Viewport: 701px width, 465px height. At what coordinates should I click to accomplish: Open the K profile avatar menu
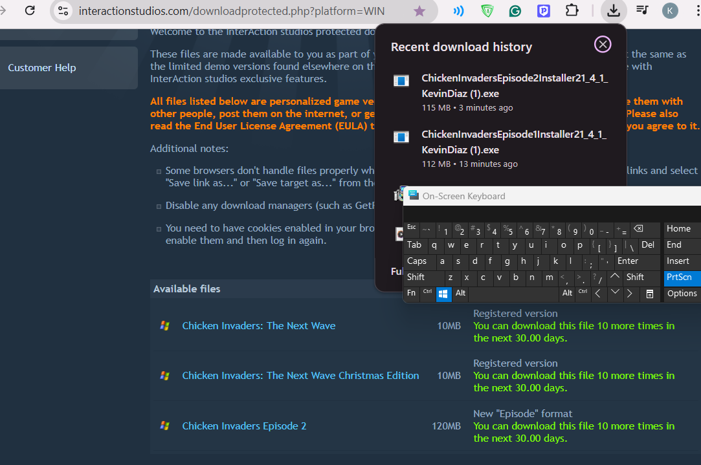click(x=671, y=11)
